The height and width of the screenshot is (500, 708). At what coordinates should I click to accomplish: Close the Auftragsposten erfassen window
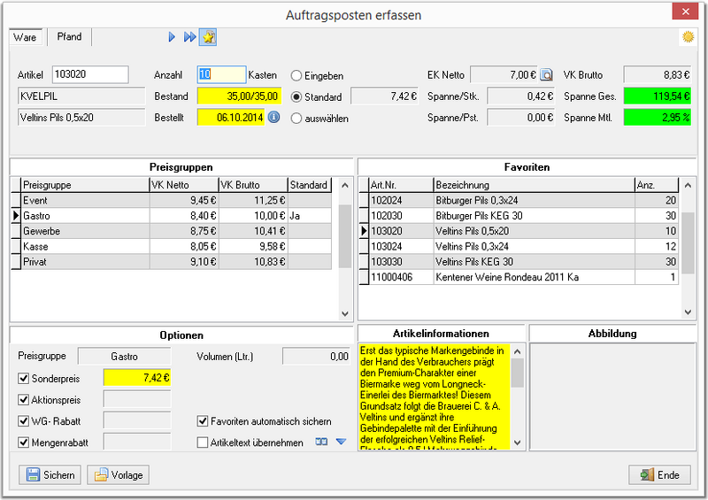click(685, 12)
